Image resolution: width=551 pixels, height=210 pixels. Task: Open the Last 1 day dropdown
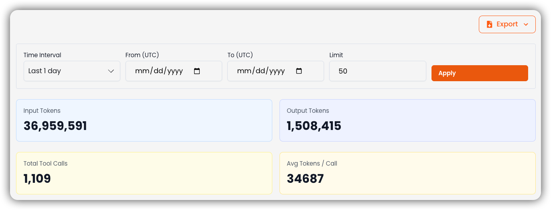[x=72, y=71]
